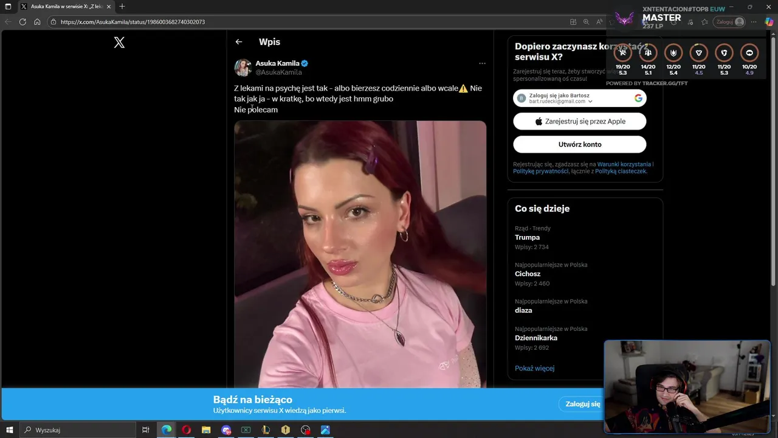Close the Asuka Kamila browser tab
The height and width of the screenshot is (438, 778).
coord(109,6)
